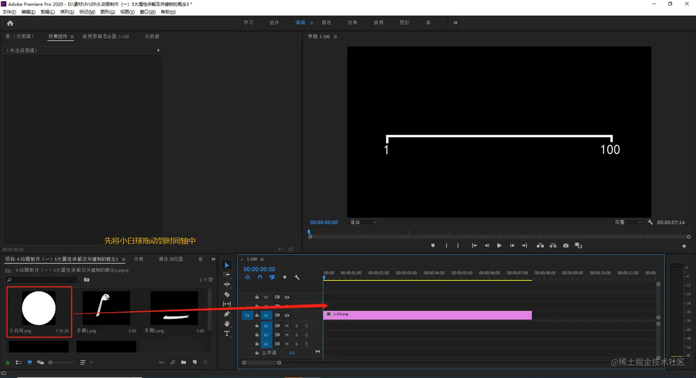Click the New Bin folder icon
696x378 pixels.
(x=184, y=362)
